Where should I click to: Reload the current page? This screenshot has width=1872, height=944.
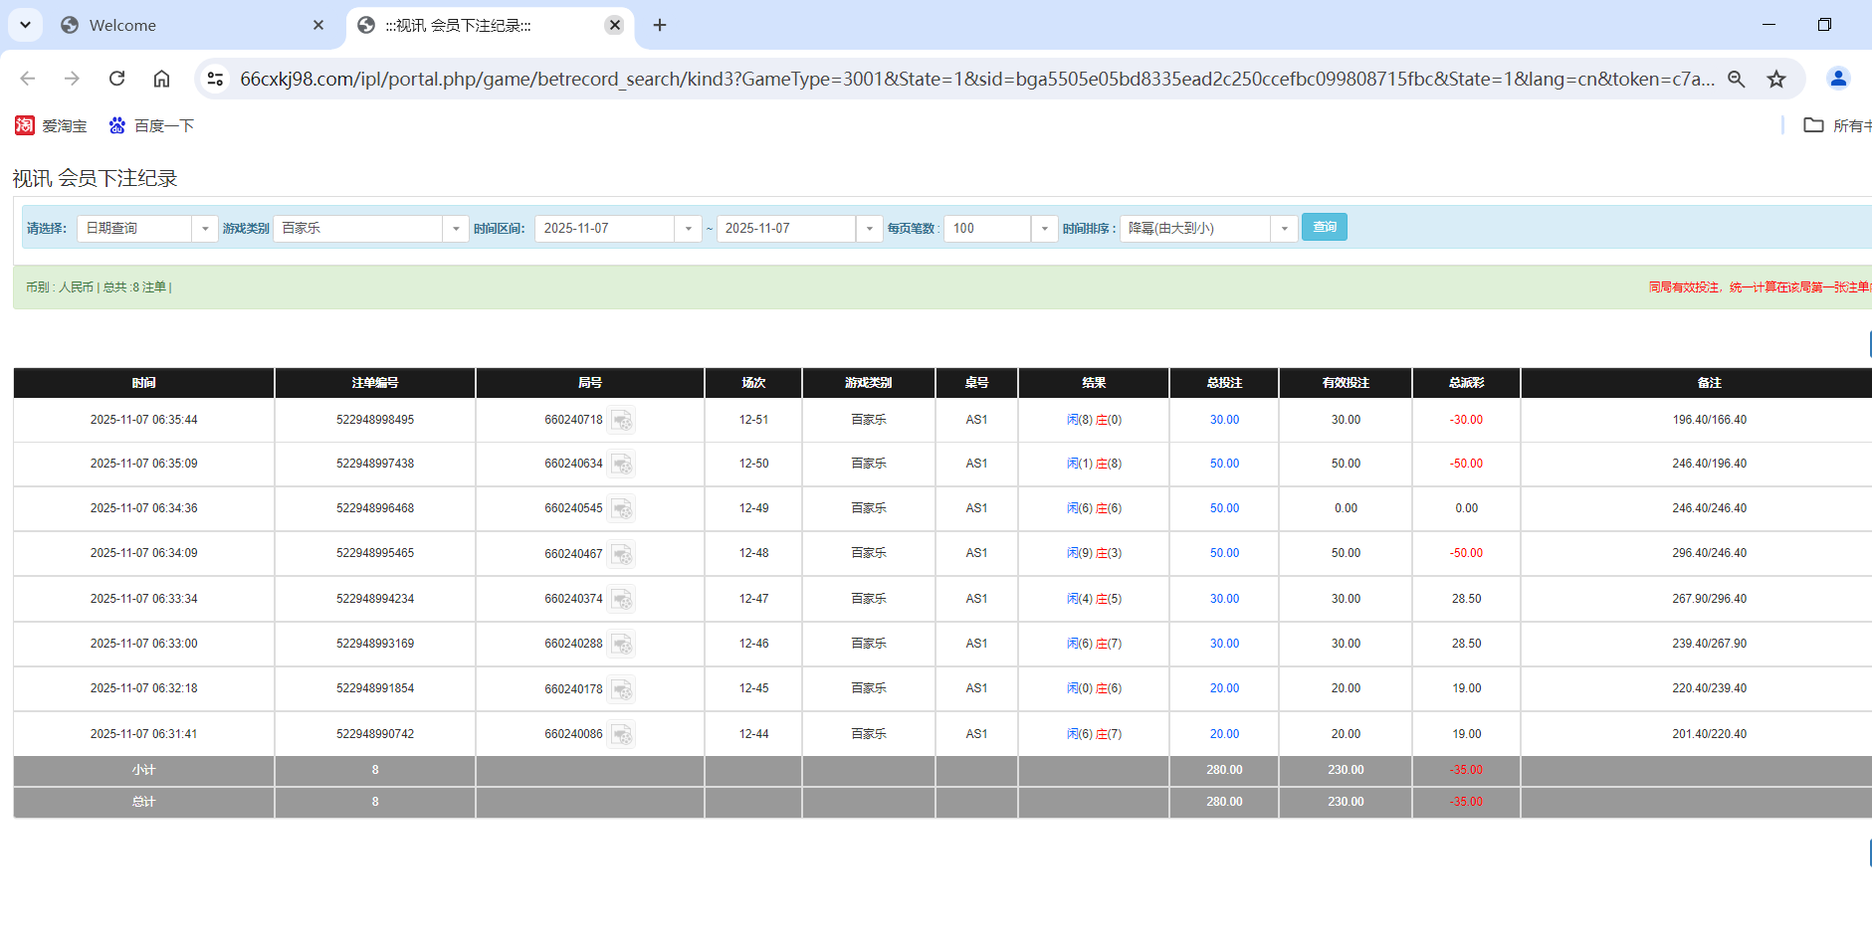[x=116, y=79]
